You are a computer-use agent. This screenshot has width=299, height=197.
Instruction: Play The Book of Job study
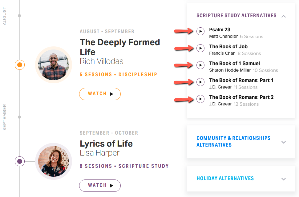click(x=200, y=48)
